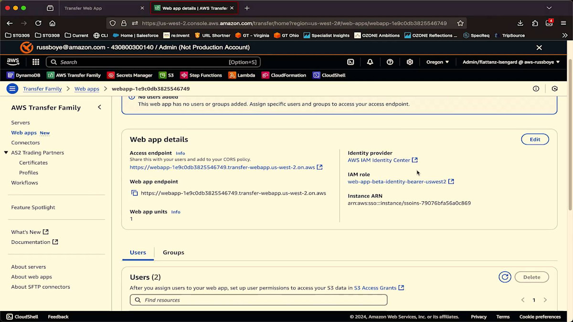Reload the browser page

point(38,23)
